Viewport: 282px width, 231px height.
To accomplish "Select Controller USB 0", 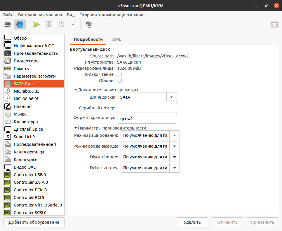I will pyautogui.click(x=34, y=175).
